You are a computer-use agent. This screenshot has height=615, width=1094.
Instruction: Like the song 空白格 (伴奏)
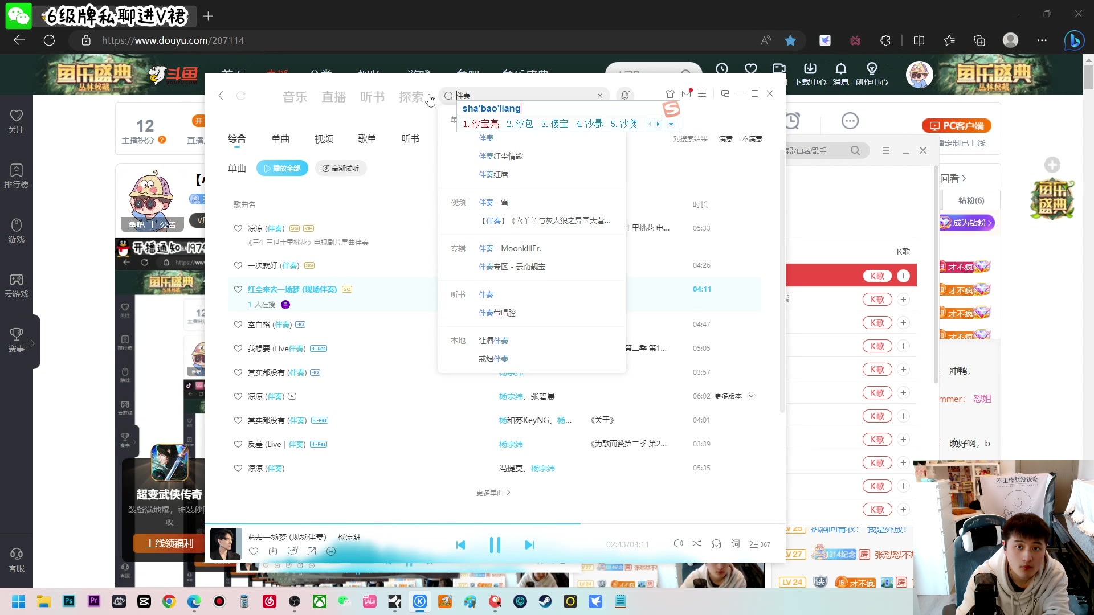[x=238, y=325]
